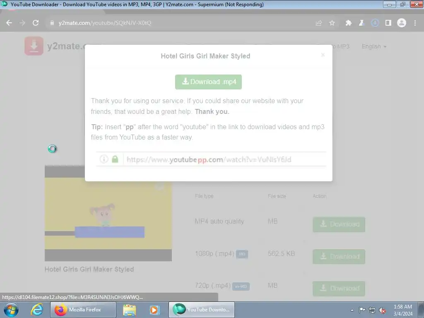The image size is (424, 318).
Task: Click the youtubepp.com example URL
Action: tap(209, 159)
